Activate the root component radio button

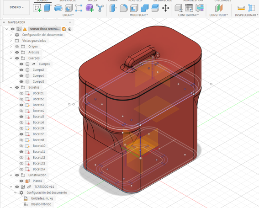[70, 29]
